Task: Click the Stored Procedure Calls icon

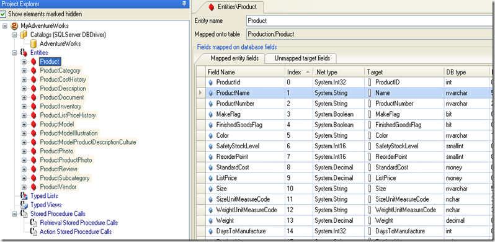Action: [24, 214]
